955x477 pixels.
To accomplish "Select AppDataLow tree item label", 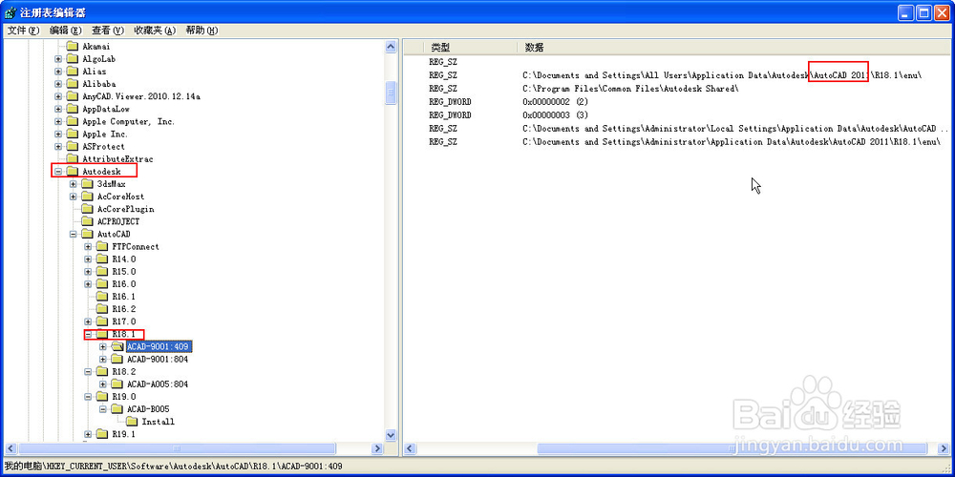I will [106, 109].
